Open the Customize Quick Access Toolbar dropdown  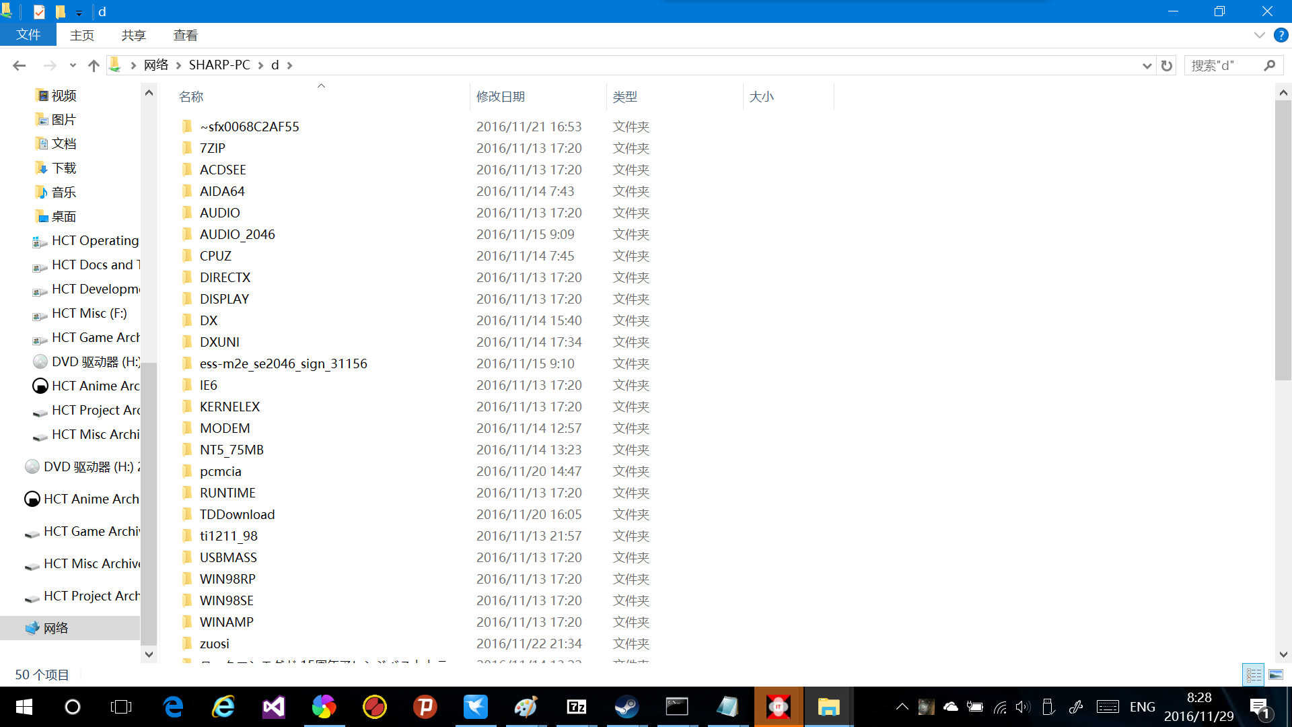[79, 12]
